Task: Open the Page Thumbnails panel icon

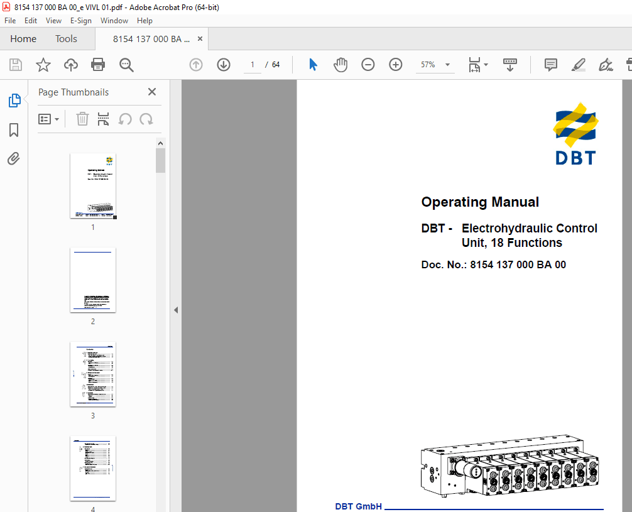Action: pyautogui.click(x=14, y=100)
